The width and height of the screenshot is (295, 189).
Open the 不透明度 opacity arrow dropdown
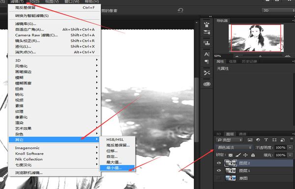coord(290,147)
